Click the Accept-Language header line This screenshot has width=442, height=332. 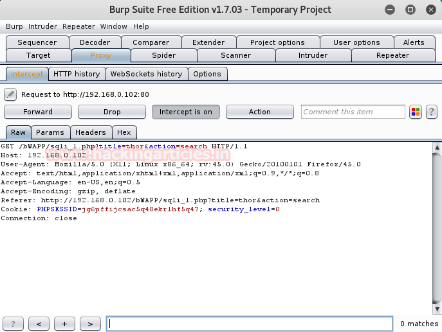pyautogui.click(x=70, y=182)
